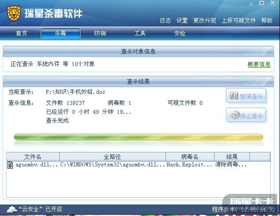Viewport: 280px width, 216px height.
Task: Click the Hack.Exploit virus name cell
Action: point(189,165)
